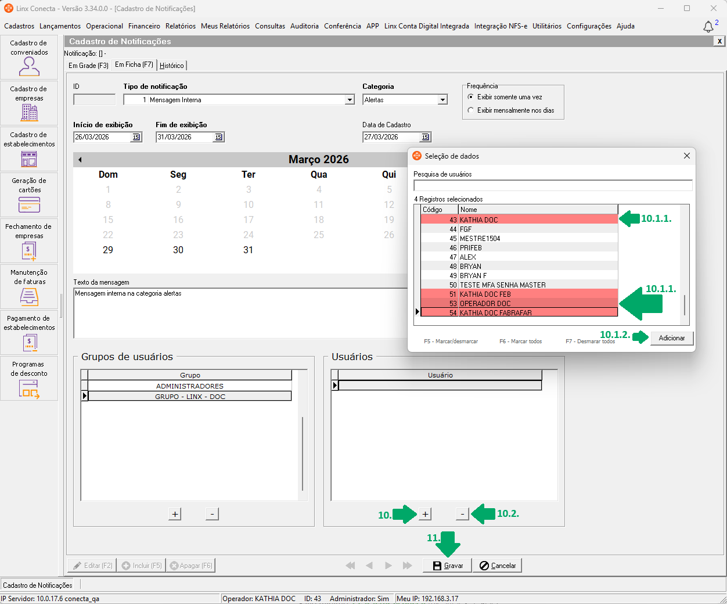Select user row TESTE MFA SENHA MASTER
The image size is (727, 604).
[x=519, y=285]
